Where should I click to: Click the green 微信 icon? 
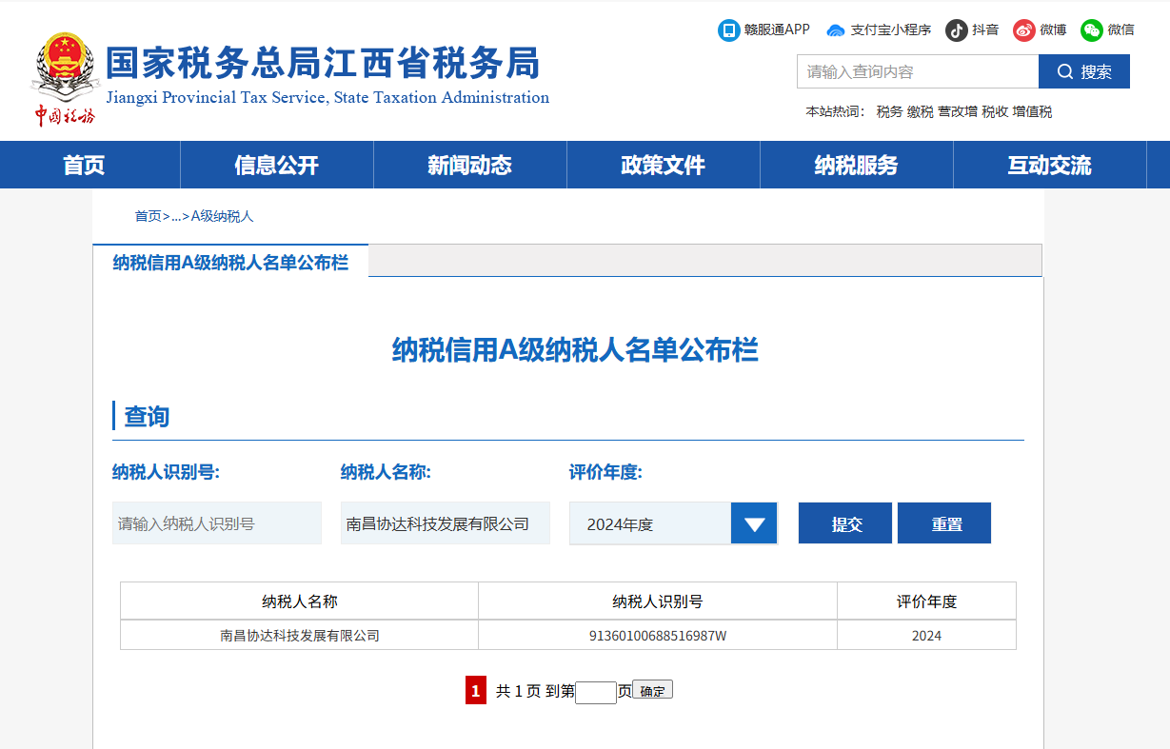(x=1091, y=30)
